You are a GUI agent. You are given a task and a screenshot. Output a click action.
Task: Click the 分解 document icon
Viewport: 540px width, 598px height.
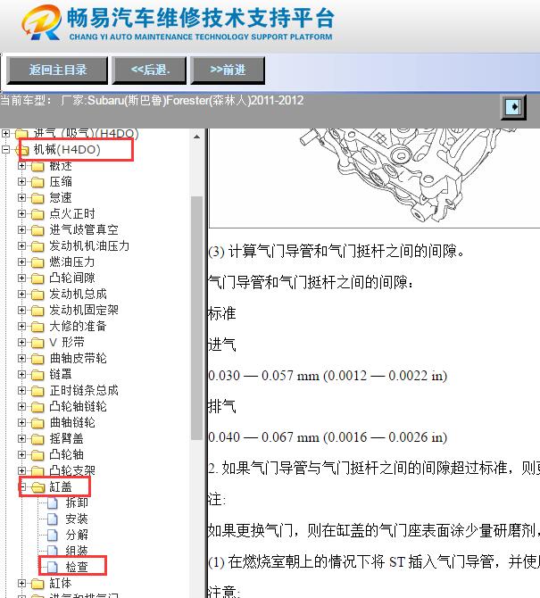point(53,535)
